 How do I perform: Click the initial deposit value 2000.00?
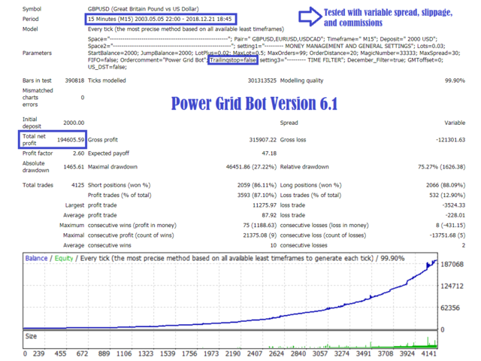74,123
